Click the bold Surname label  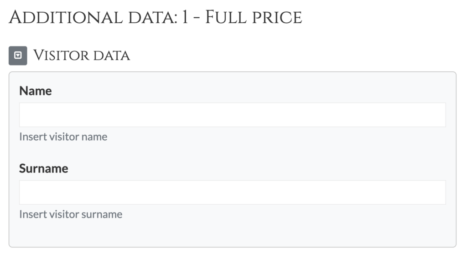tap(44, 168)
